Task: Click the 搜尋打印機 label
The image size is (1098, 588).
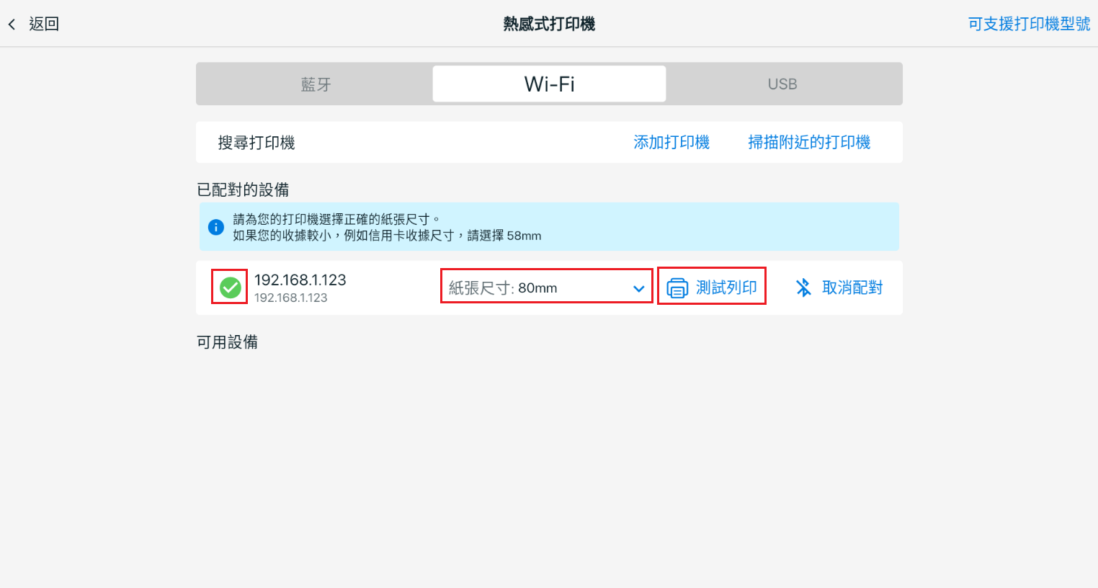Action: click(x=256, y=143)
